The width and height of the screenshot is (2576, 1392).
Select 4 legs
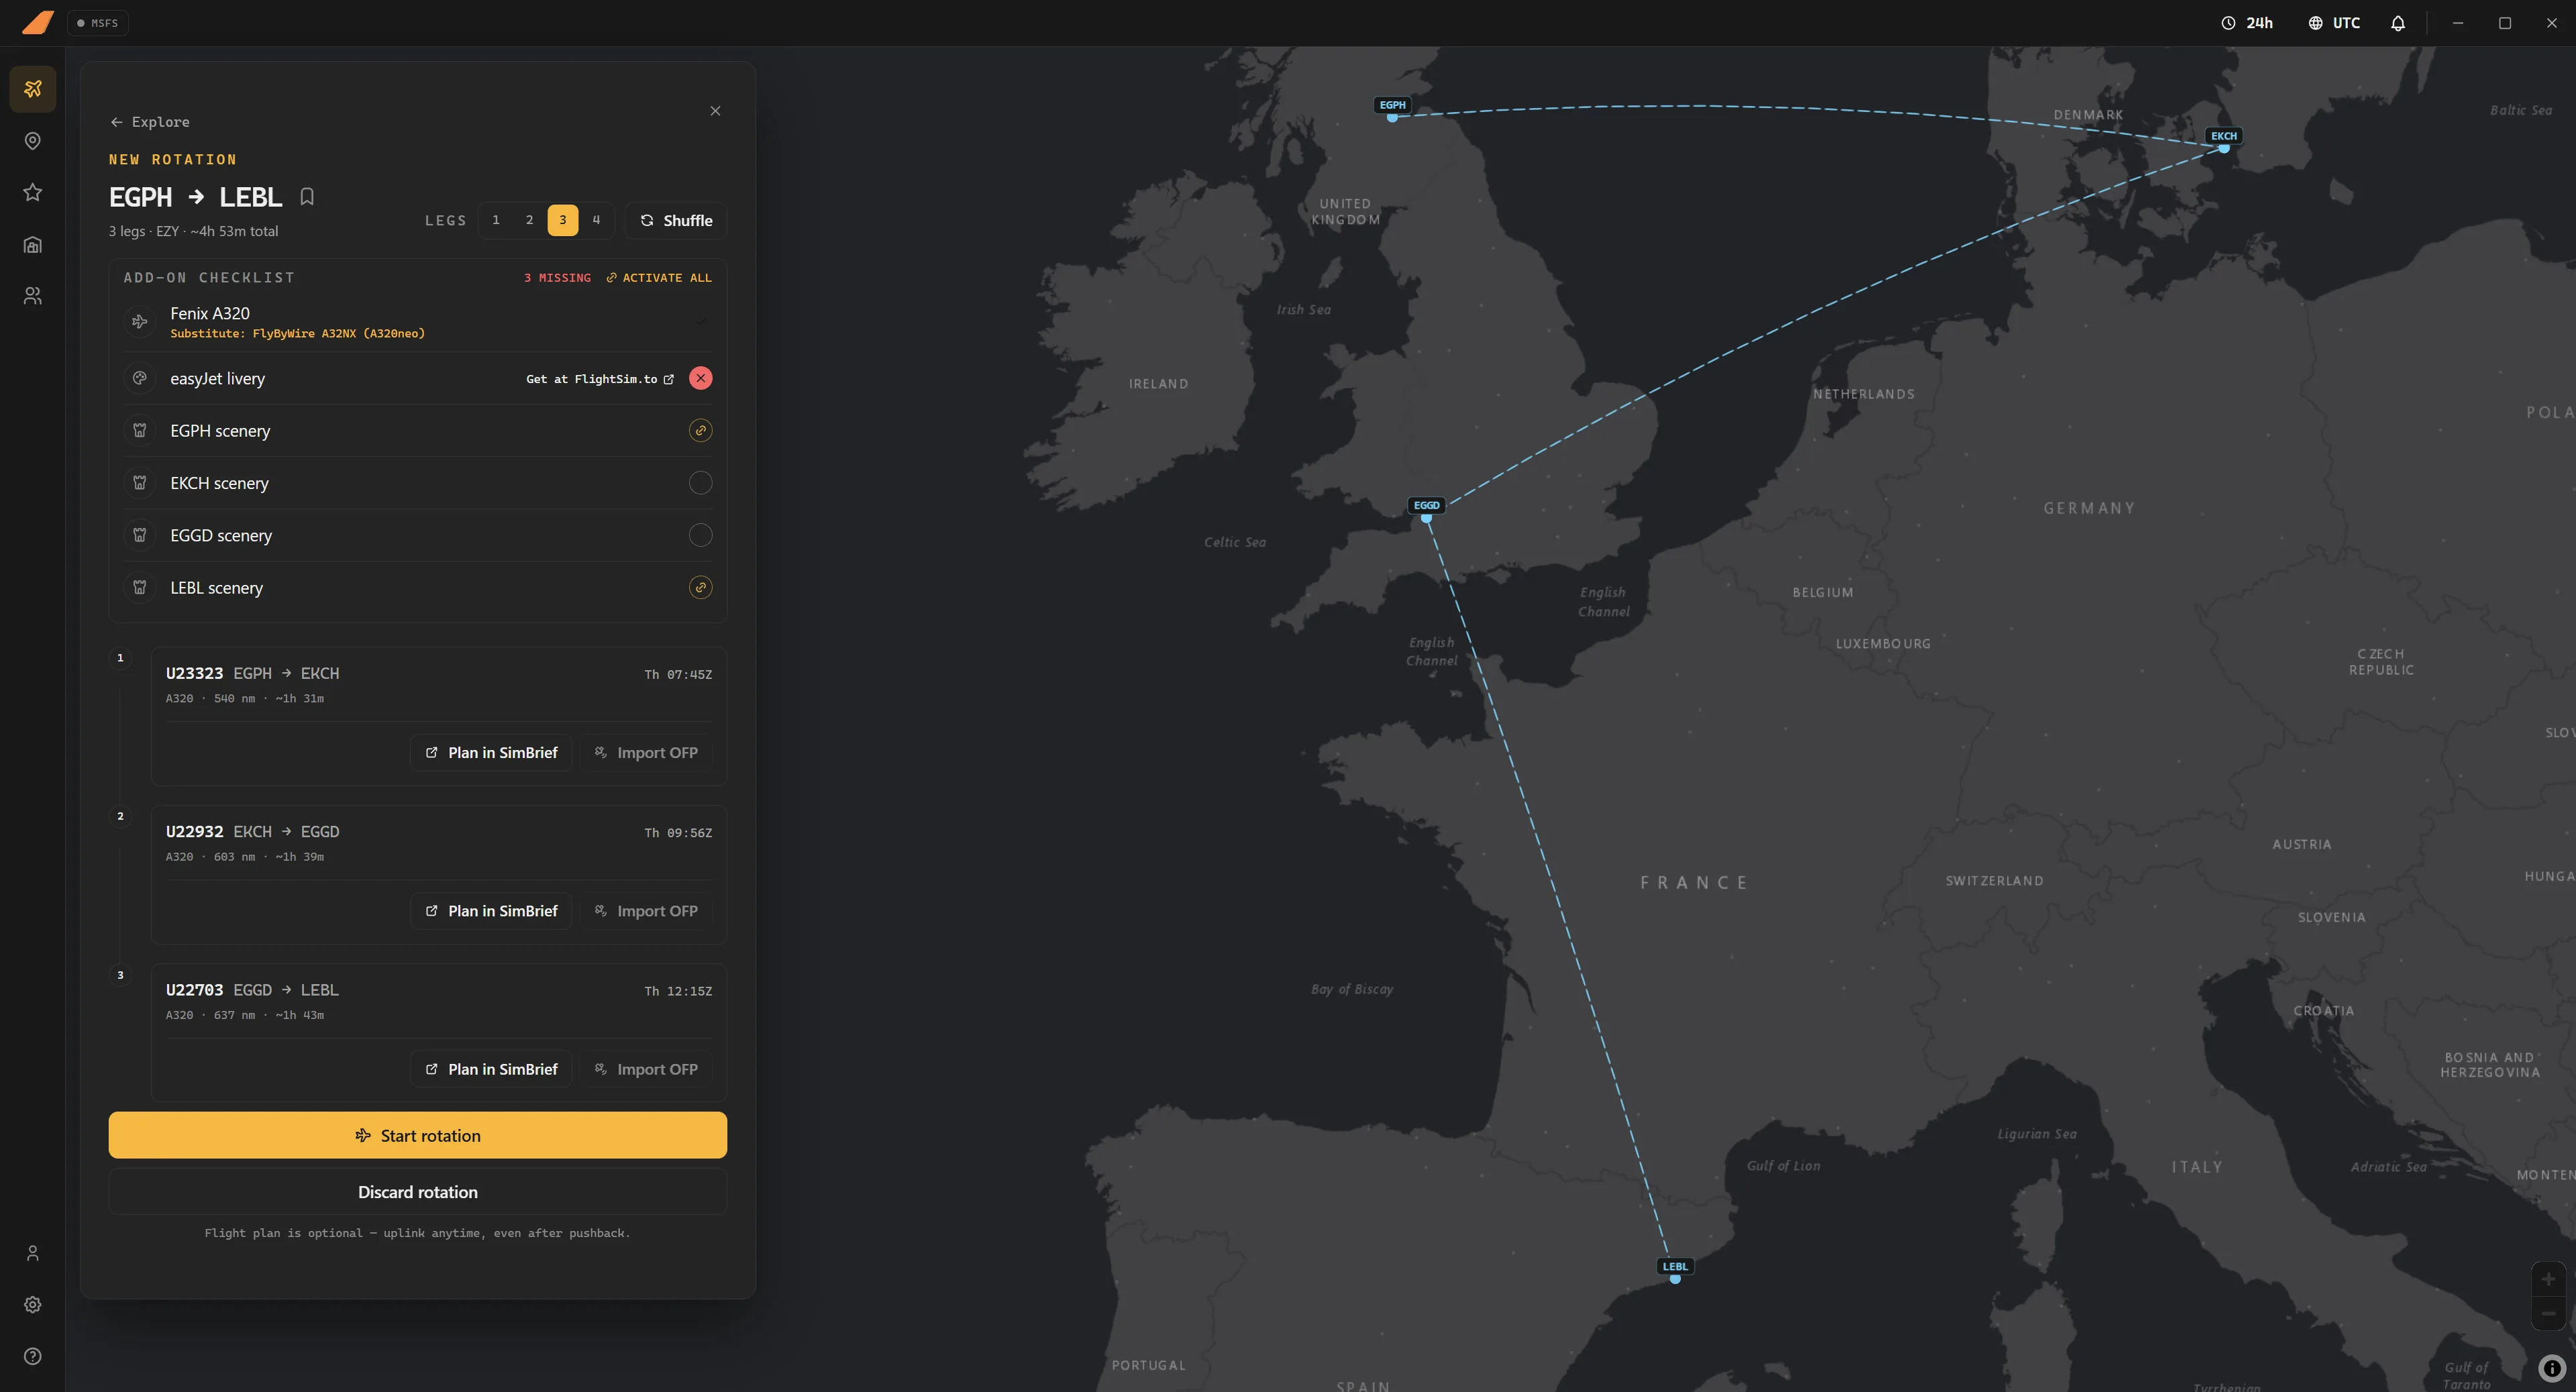click(x=596, y=220)
